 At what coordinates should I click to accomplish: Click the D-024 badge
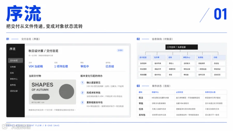click(x=120, y=50)
